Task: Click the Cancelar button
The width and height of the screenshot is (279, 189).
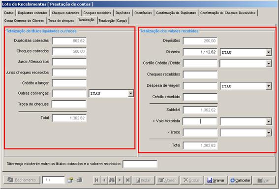Action: point(240,180)
